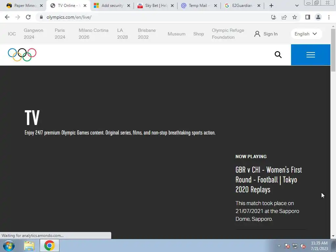Click the taskbar clock showing 11:35 AM
Viewport: 336px width, 252px height.
point(319,246)
